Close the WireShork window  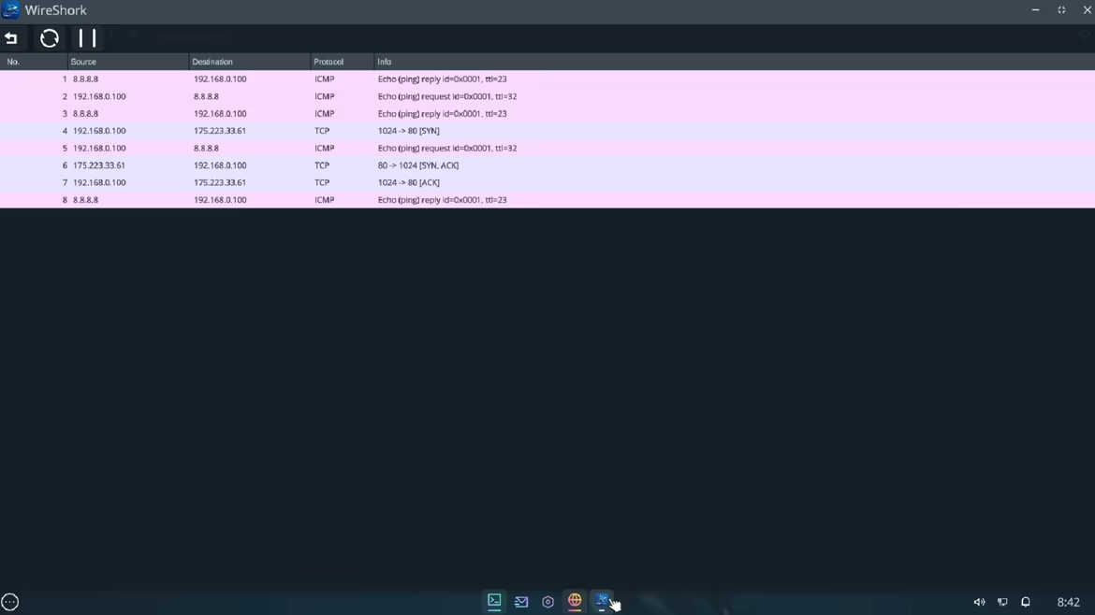tap(1088, 9)
